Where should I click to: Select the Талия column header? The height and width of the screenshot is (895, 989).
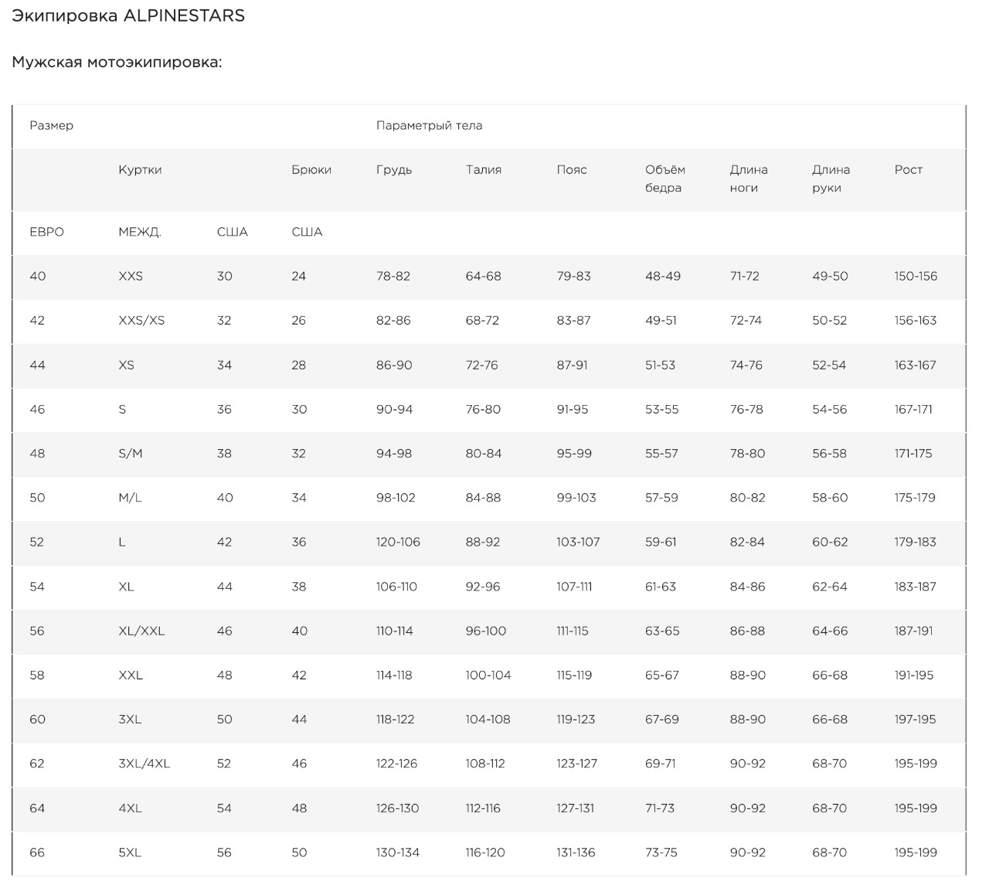pos(483,170)
